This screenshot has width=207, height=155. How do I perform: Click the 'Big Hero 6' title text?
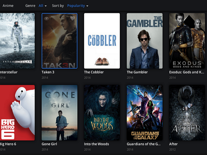coord(8,144)
